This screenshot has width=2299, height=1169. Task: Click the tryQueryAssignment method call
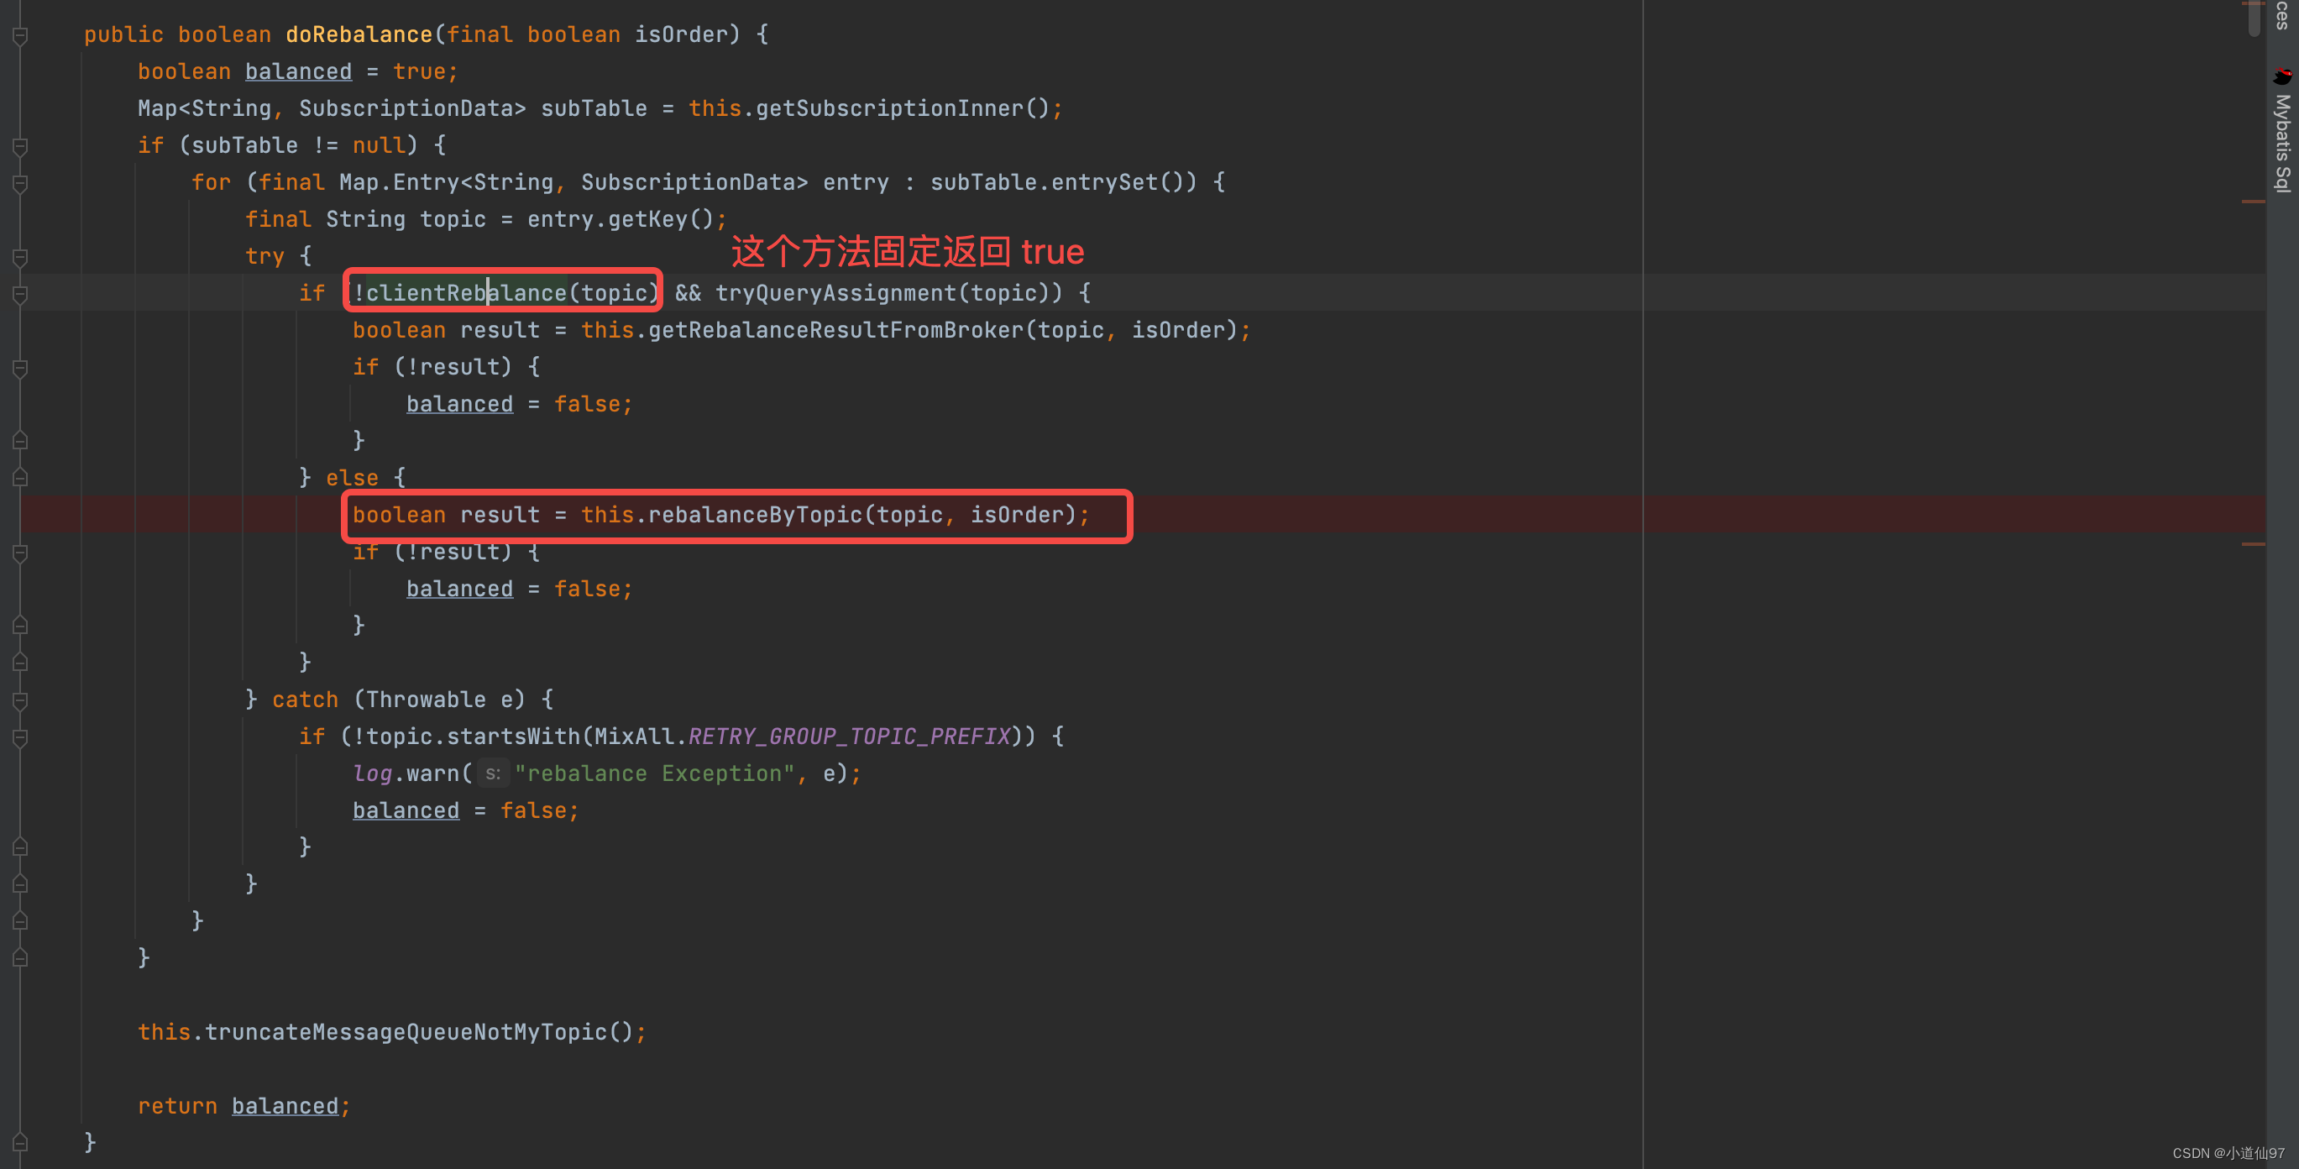835,294
